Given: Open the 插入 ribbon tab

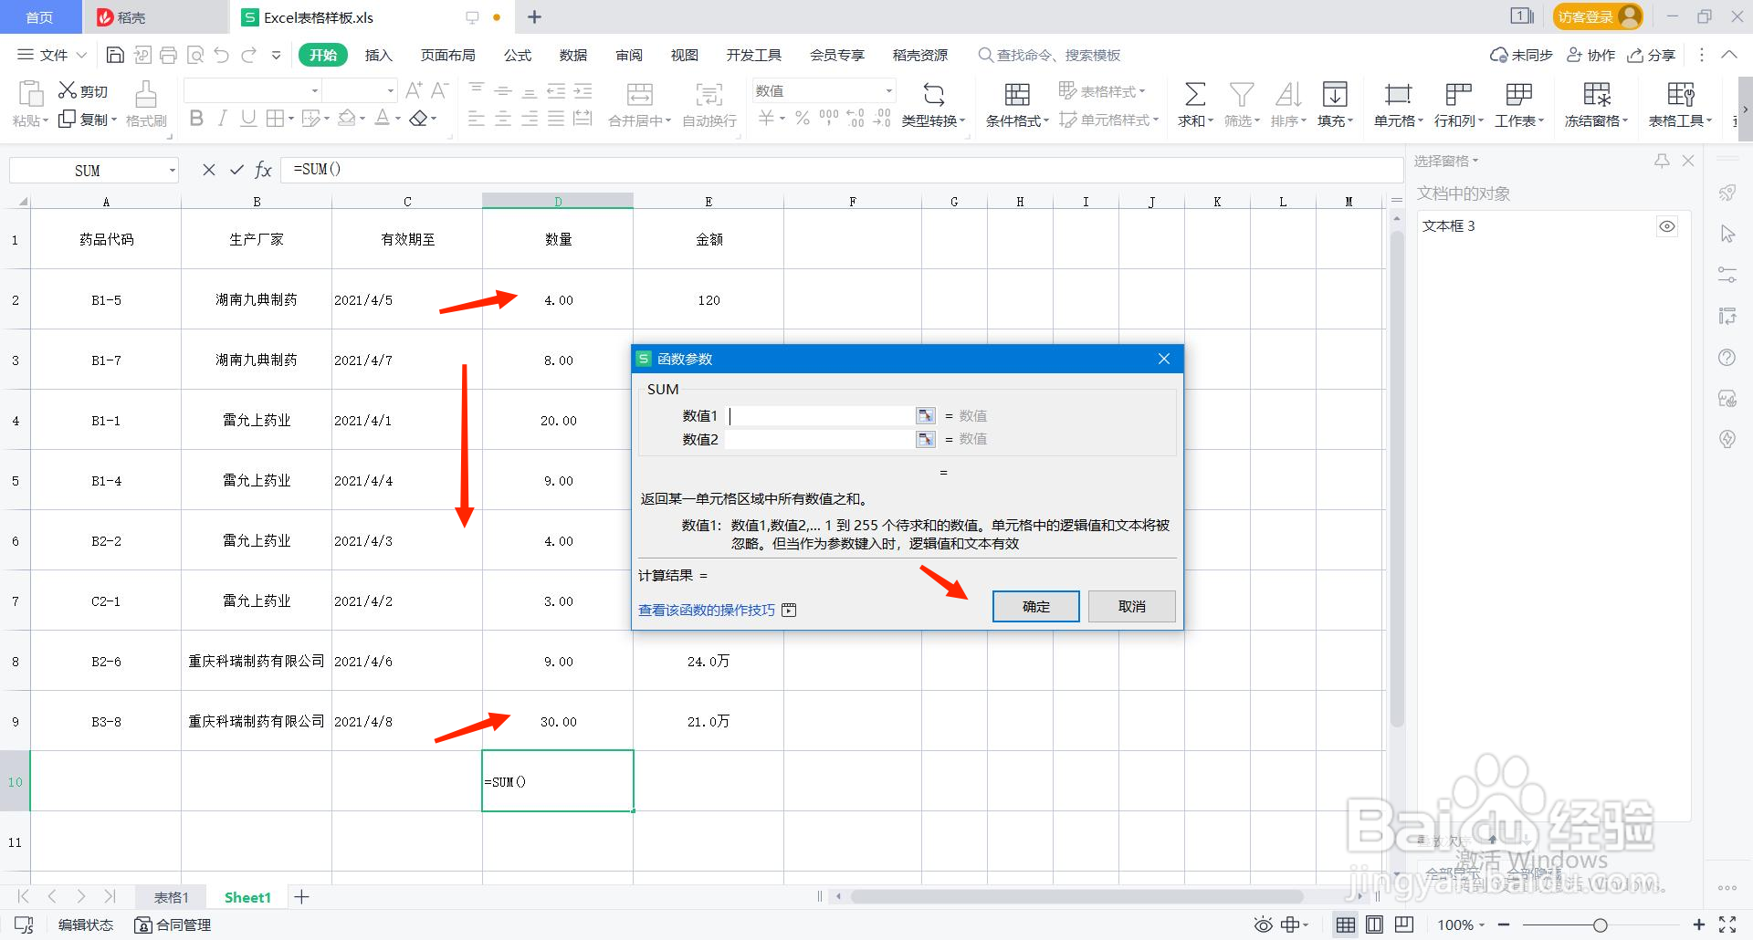Looking at the screenshot, I should [x=378, y=55].
